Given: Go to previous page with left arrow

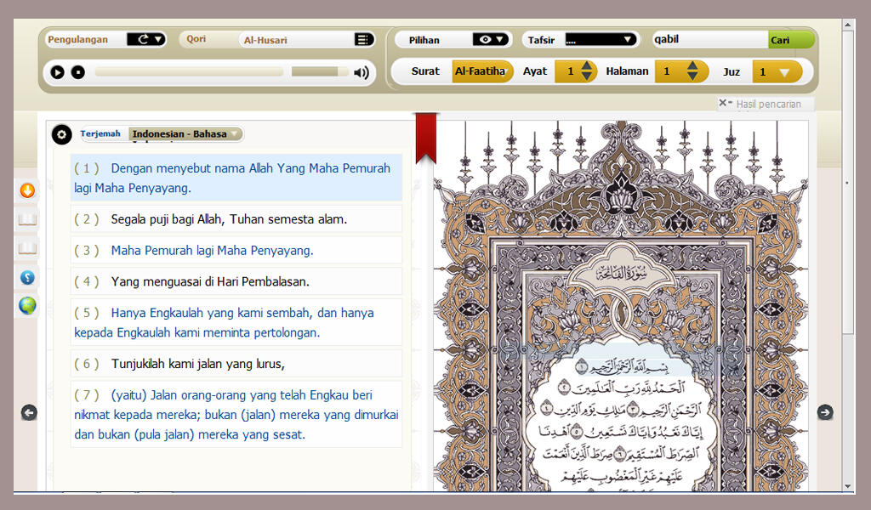Looking at the screenshot, I should 29,412.
